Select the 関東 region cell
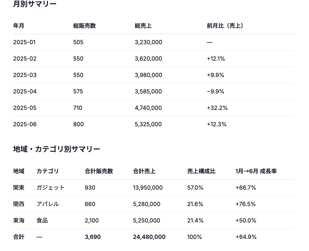Viewport: 309px width, 251px height. coord(19,188)
